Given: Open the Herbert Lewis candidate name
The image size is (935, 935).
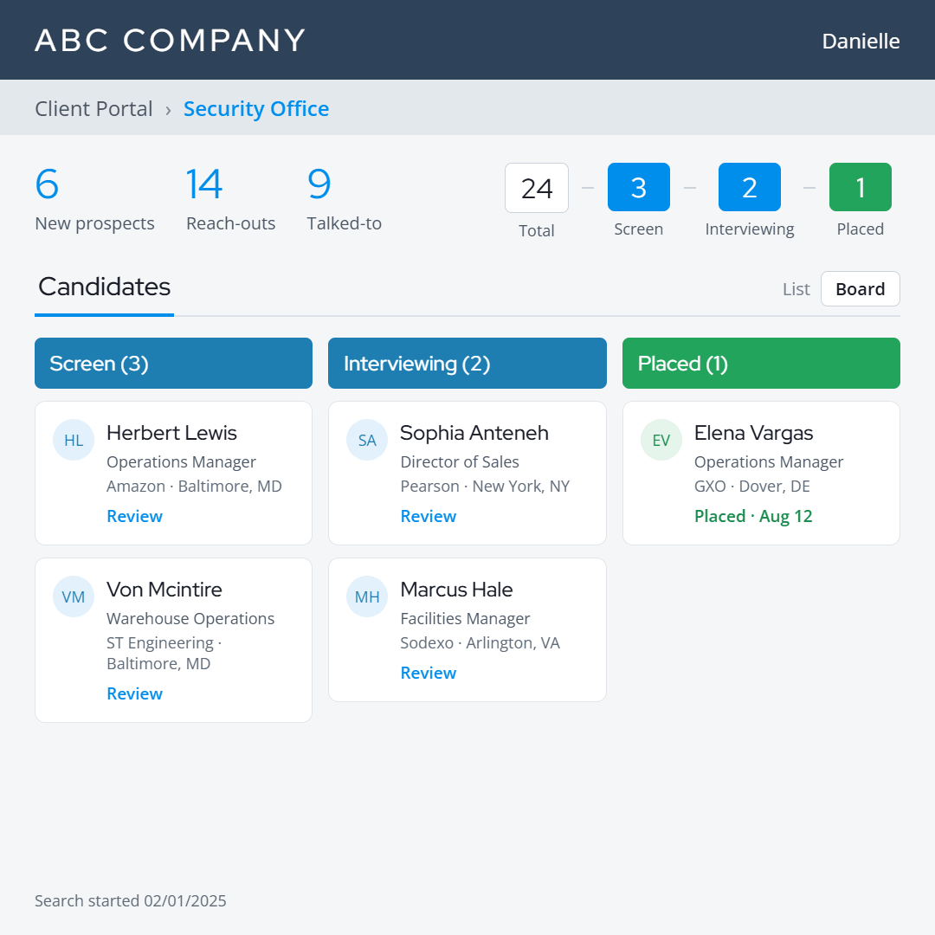Looking at the screenshot, I should [171, 434].
